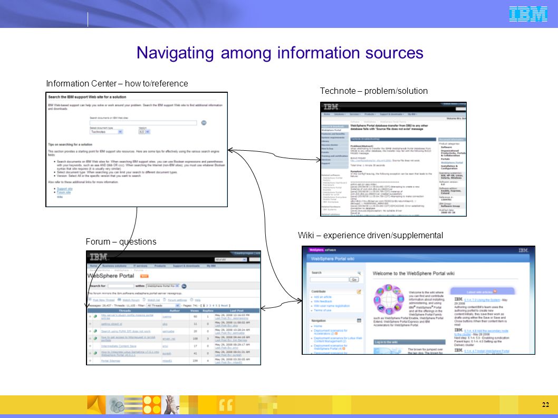Click Last Post column header in Forum
Image resolution: width=558 pixels, height=418 pixels.
coord(237,310)
